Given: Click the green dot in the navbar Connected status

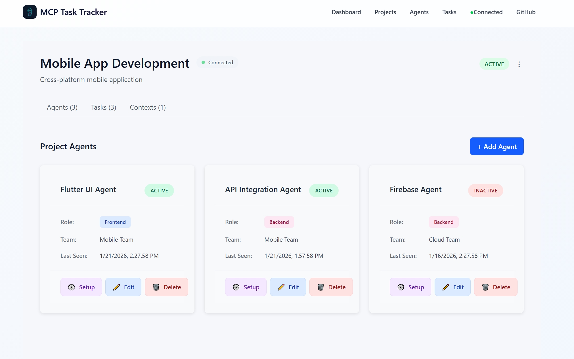Looking at the screenshot, I should 472,12.
